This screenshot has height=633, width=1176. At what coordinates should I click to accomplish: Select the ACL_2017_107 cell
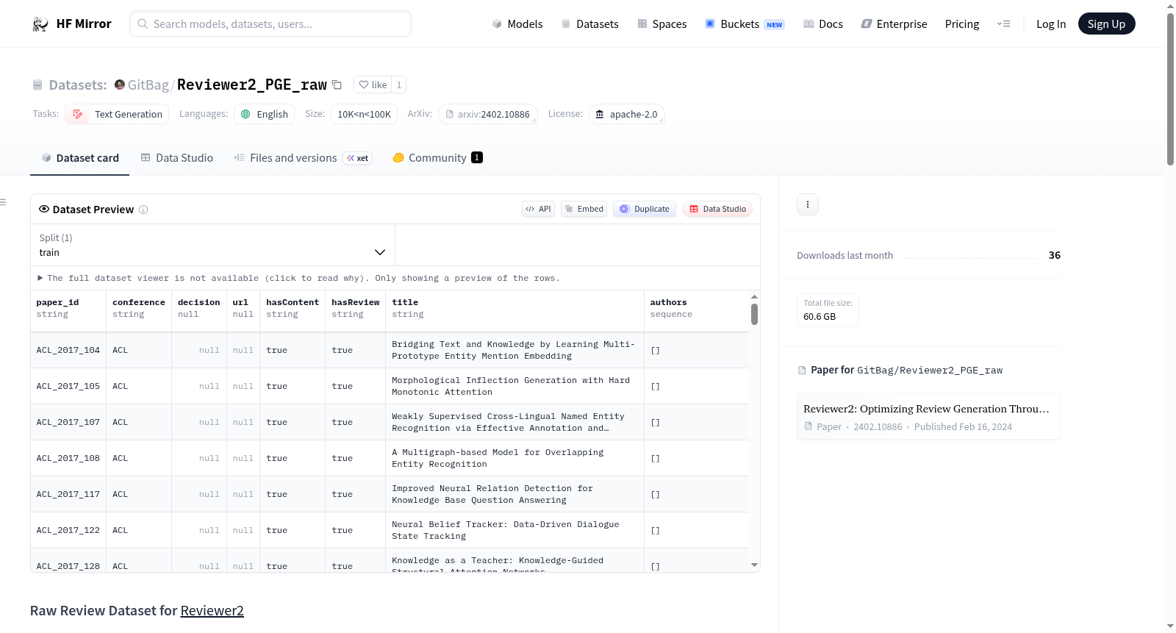[68, 422]
